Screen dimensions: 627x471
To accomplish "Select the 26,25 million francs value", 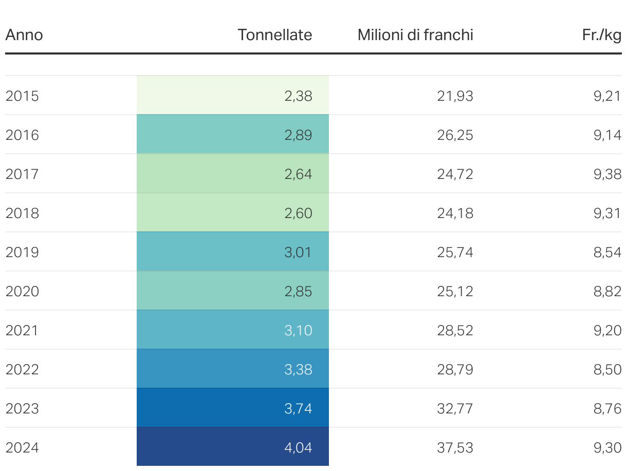I will [x=455, y=135].
